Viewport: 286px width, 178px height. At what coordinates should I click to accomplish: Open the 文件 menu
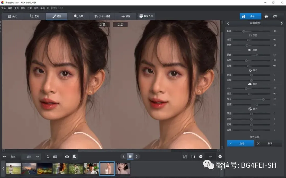tap(3, 8)
